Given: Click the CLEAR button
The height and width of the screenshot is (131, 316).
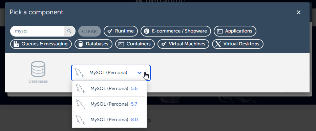Looking at the screenshot, I should [89, 31].
